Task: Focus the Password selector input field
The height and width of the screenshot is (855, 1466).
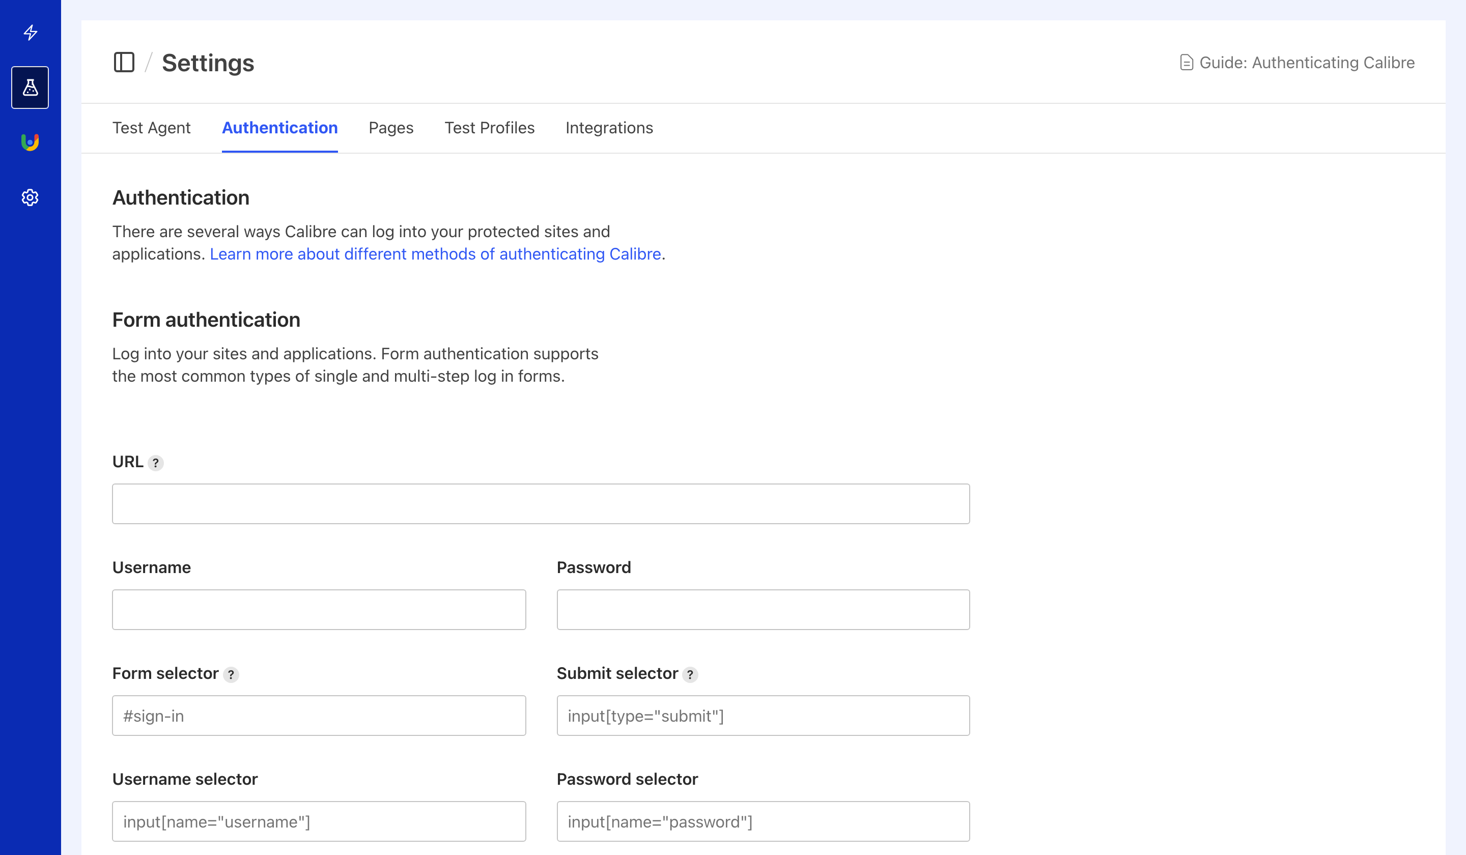Action: coord(763,821)
